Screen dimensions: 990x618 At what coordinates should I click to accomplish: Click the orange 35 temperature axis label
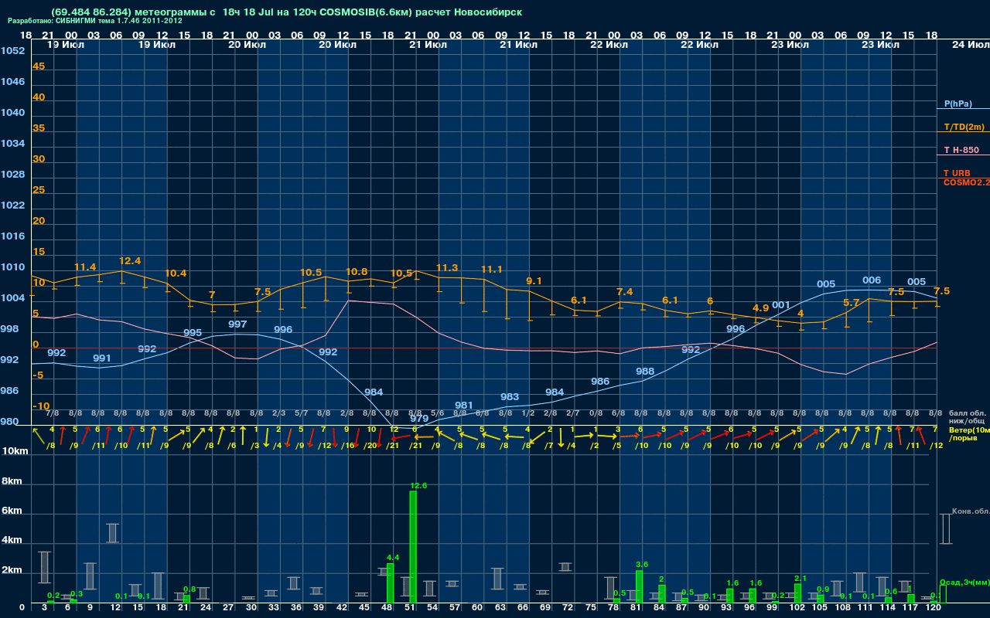click(x=39, y=128)
